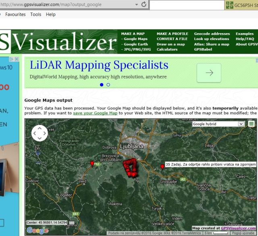Open the Help menu

pos(51,14)
